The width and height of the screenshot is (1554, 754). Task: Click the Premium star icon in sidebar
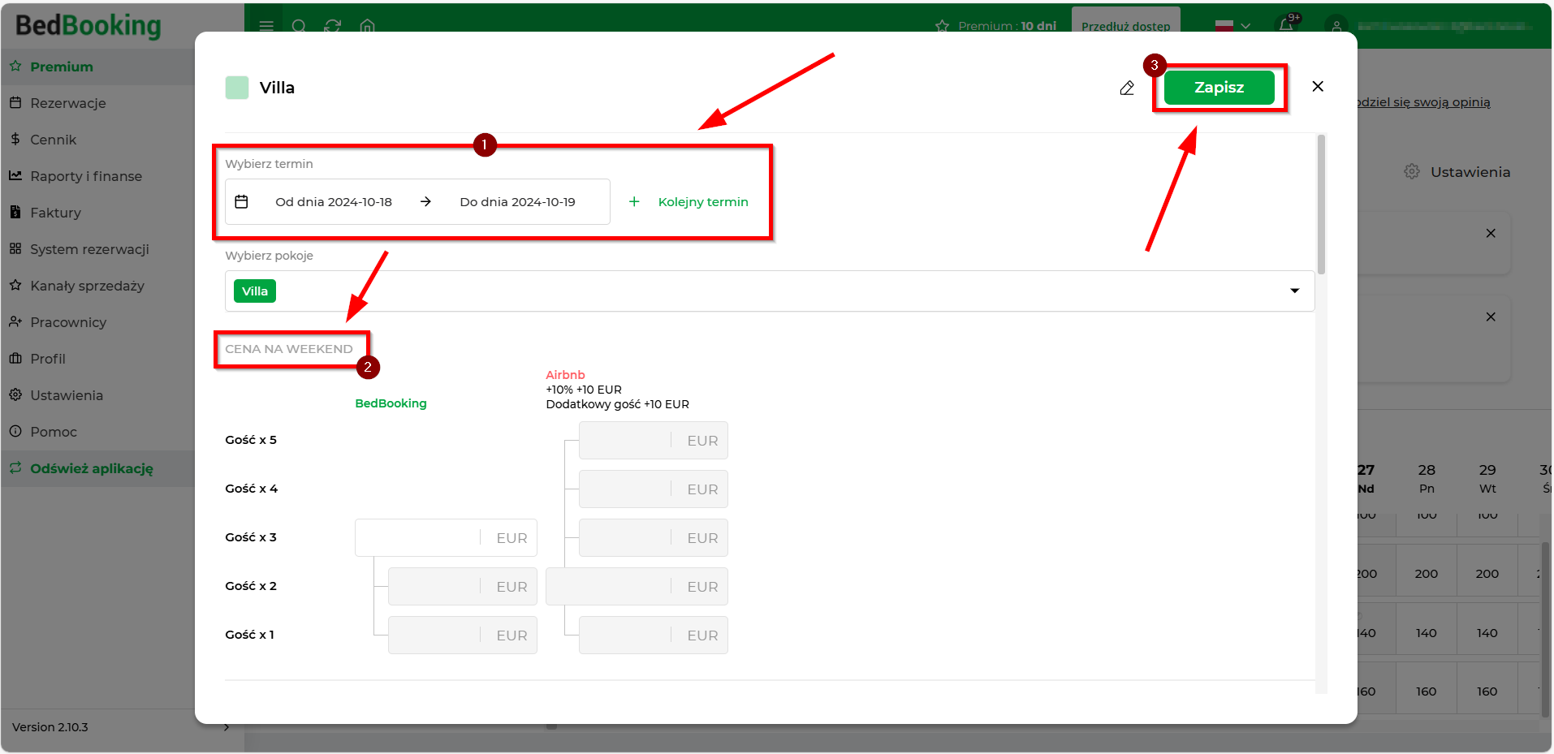(x=15, y=66)
